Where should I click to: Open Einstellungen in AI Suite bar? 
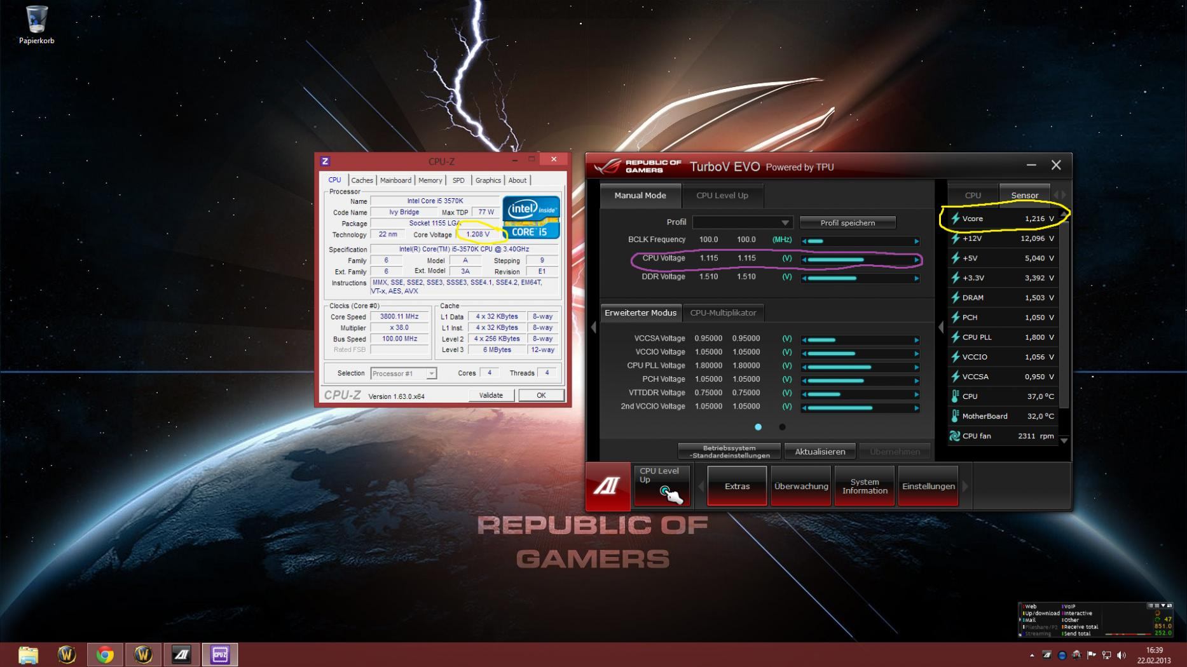pos(928,487)
